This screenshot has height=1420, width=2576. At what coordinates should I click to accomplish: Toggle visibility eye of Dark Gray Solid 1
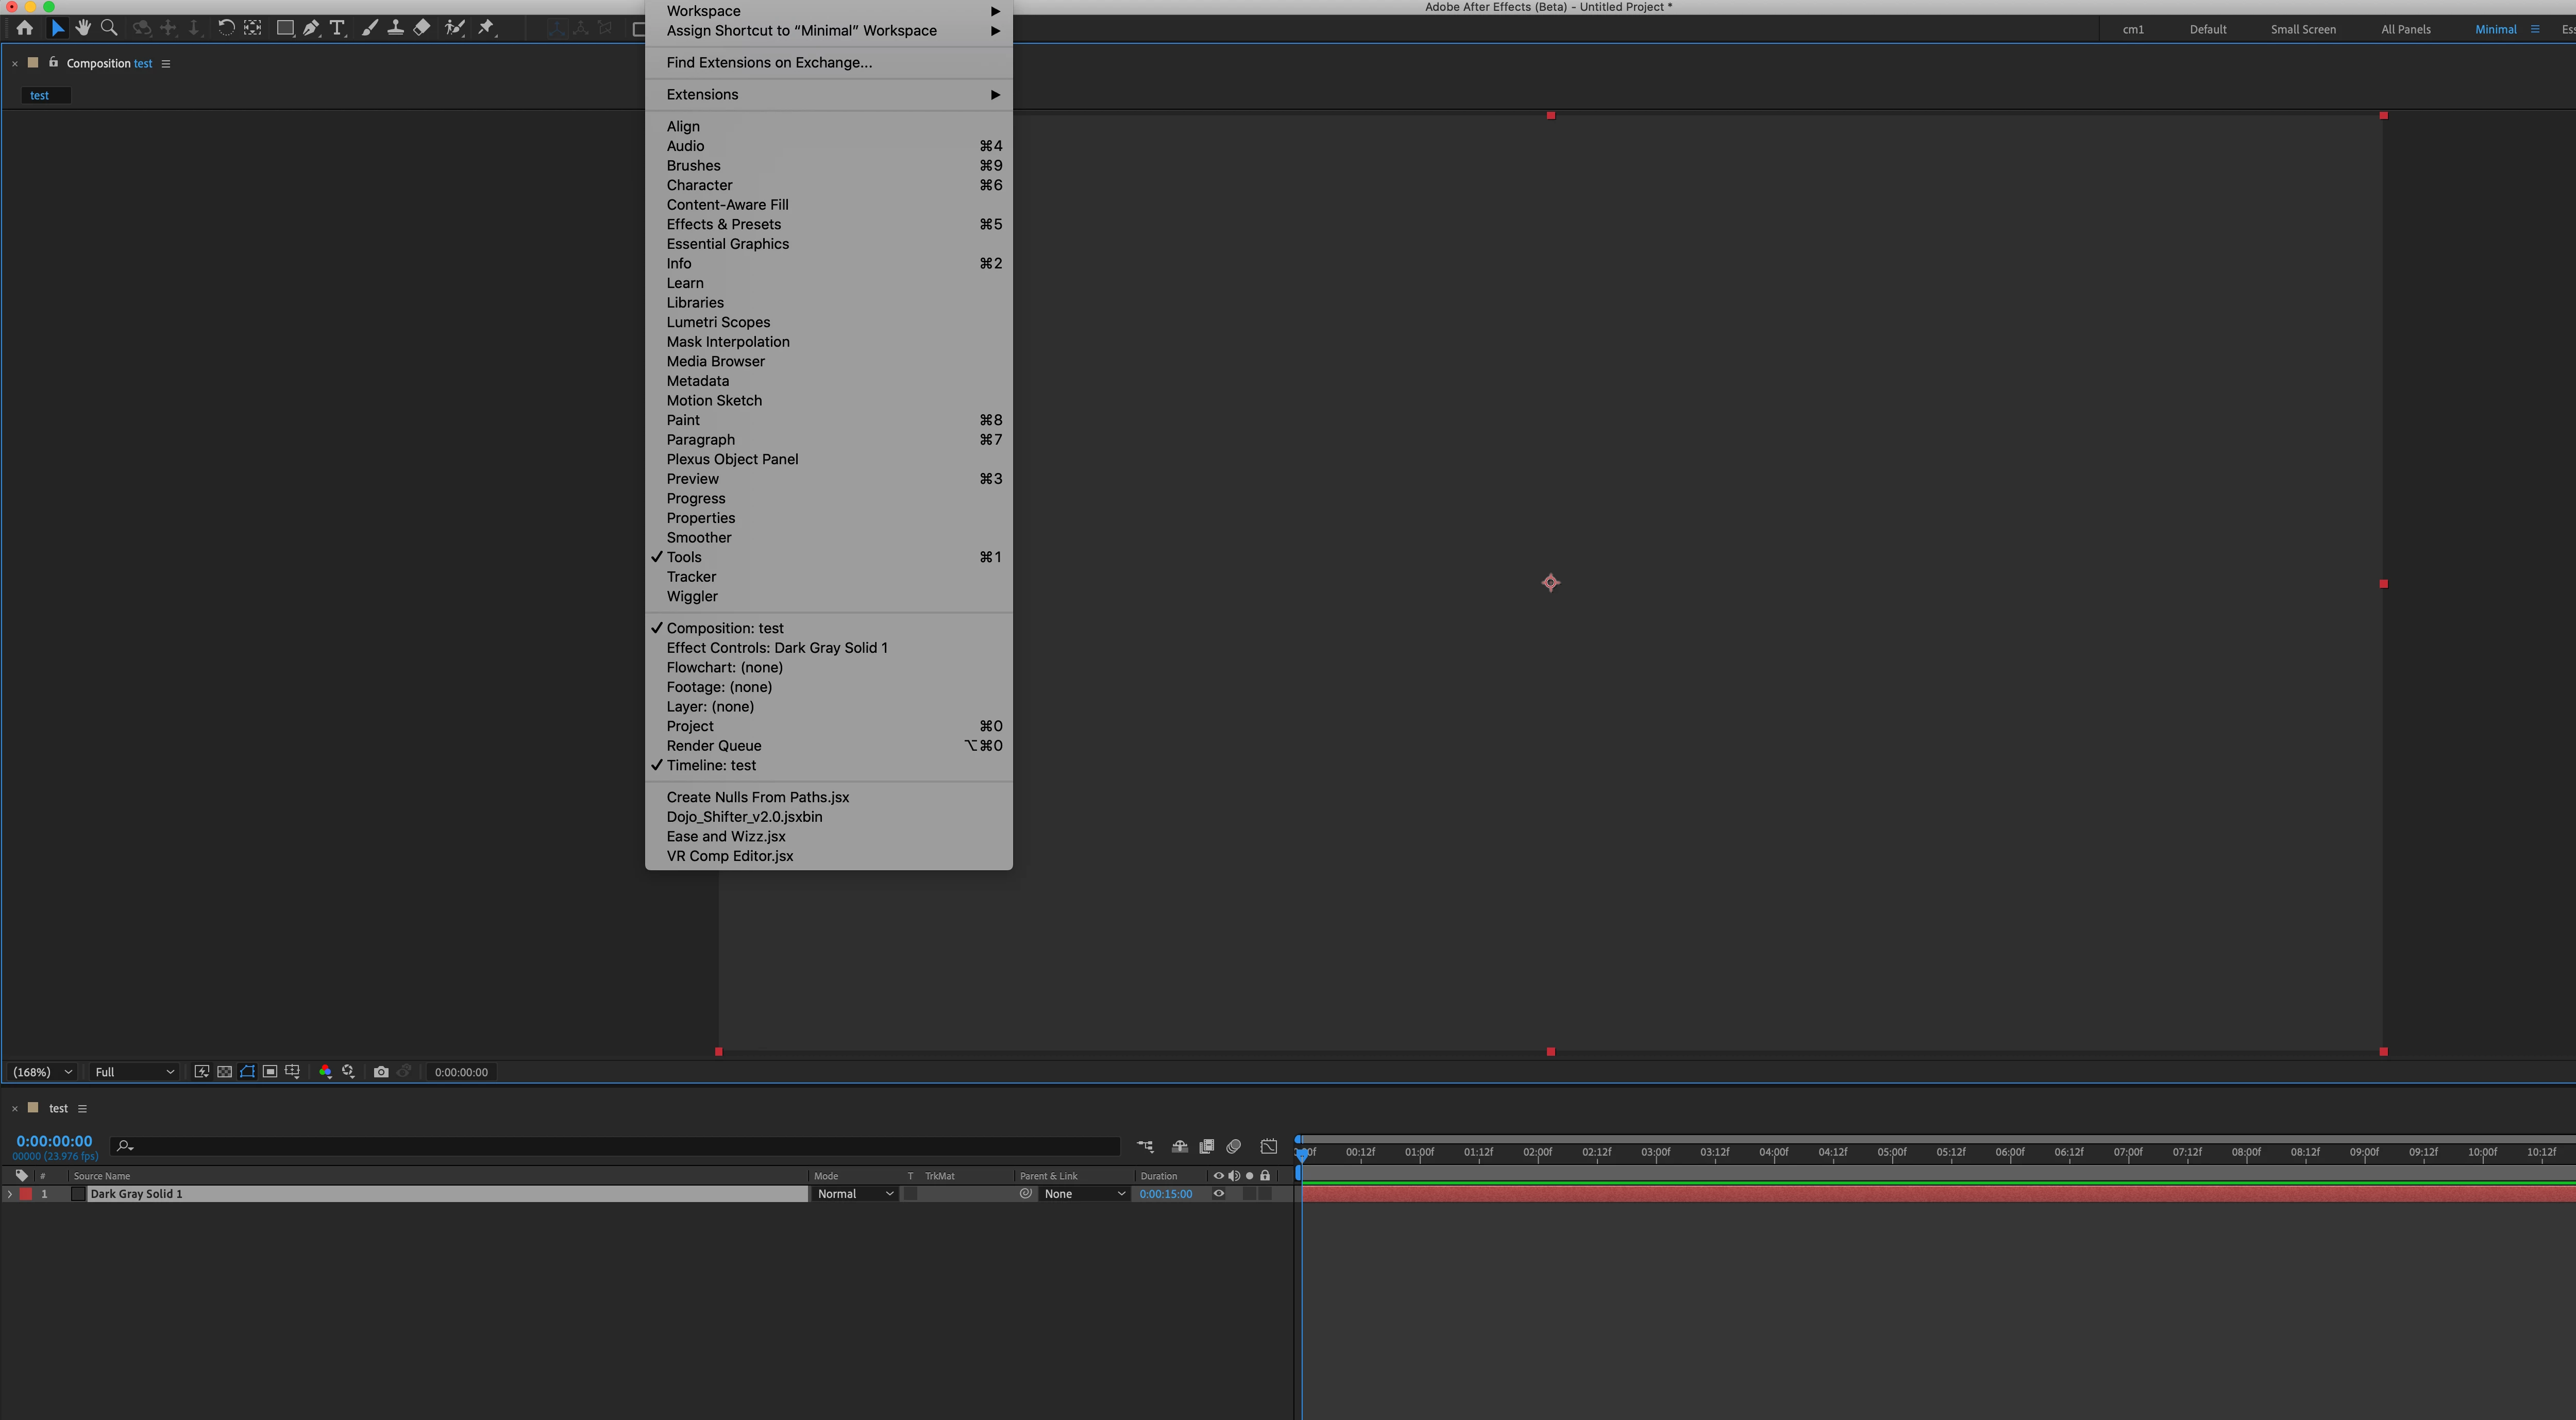pyautogui.click(x=1218, y=1194)
